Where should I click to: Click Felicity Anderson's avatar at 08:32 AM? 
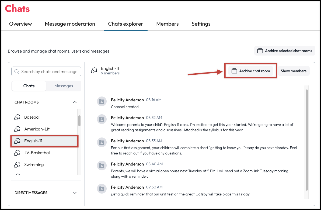102,119
